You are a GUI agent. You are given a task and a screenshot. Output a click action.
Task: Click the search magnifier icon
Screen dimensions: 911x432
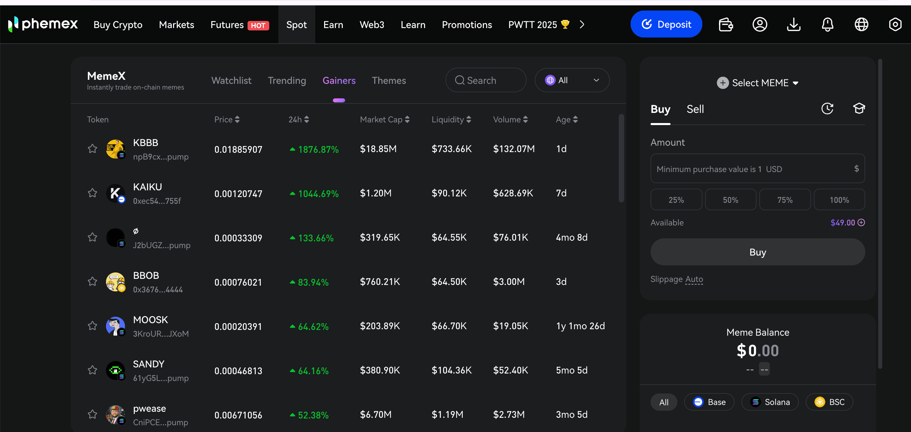[459, 80]
